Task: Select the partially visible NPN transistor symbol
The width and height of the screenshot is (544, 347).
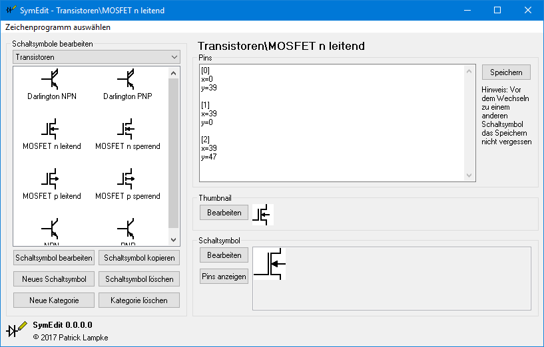Action: click(52, 231)
